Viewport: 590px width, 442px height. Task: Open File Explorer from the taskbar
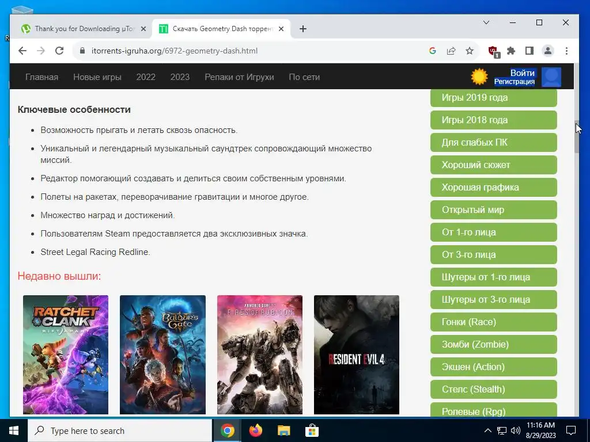point(283,430)
